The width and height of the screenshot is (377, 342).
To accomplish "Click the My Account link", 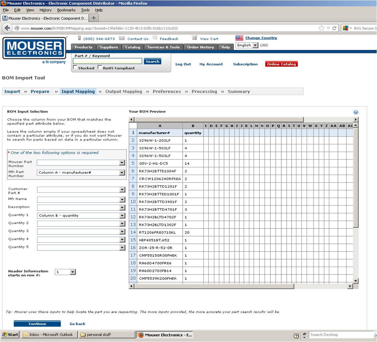I will pyautogui.click(x=211, y=64).
